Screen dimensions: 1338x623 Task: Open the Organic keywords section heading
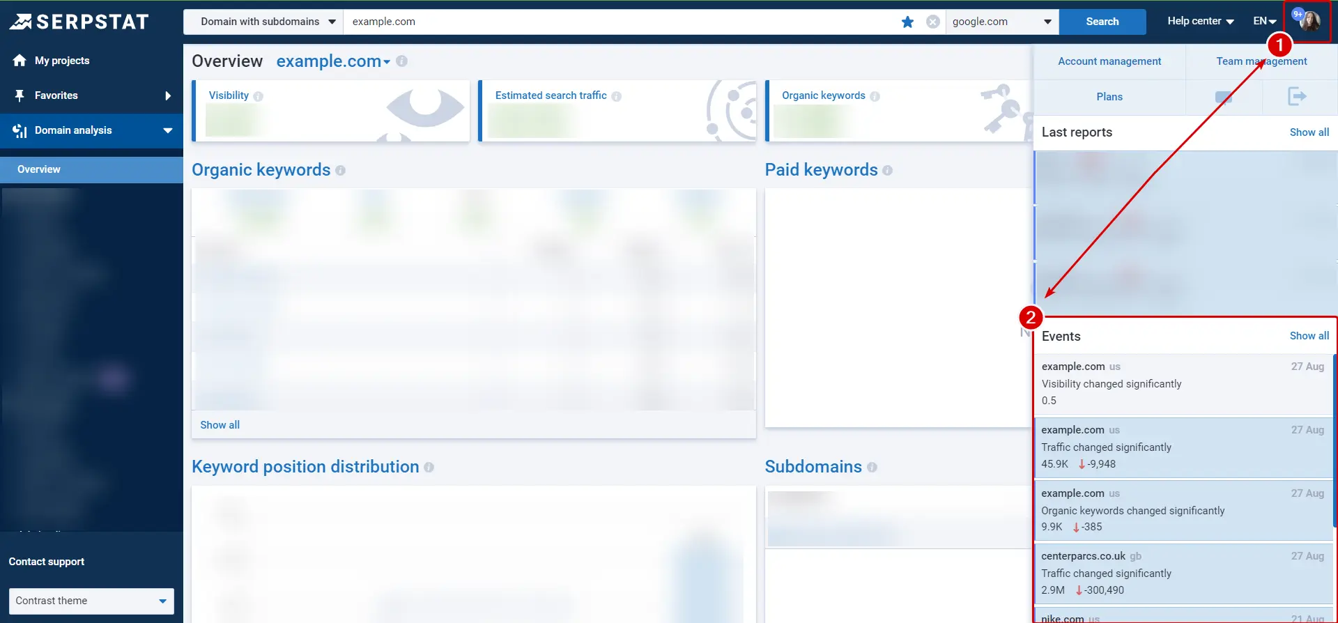(x=261, y=170)
